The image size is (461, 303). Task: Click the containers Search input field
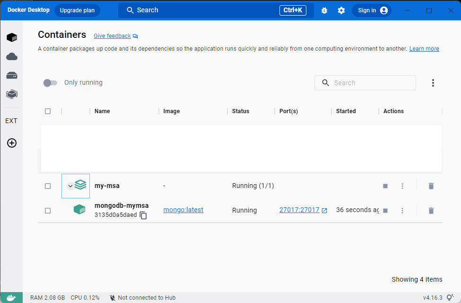(x=365, y=83)
